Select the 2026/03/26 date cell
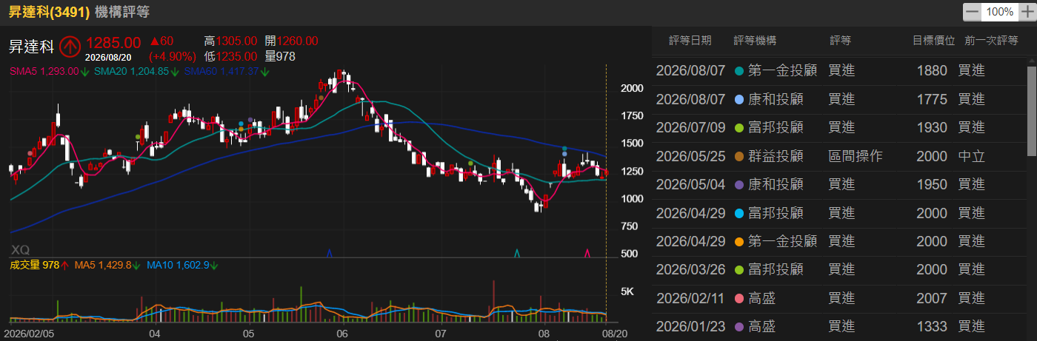1037x341 pixels. point(689,270)
